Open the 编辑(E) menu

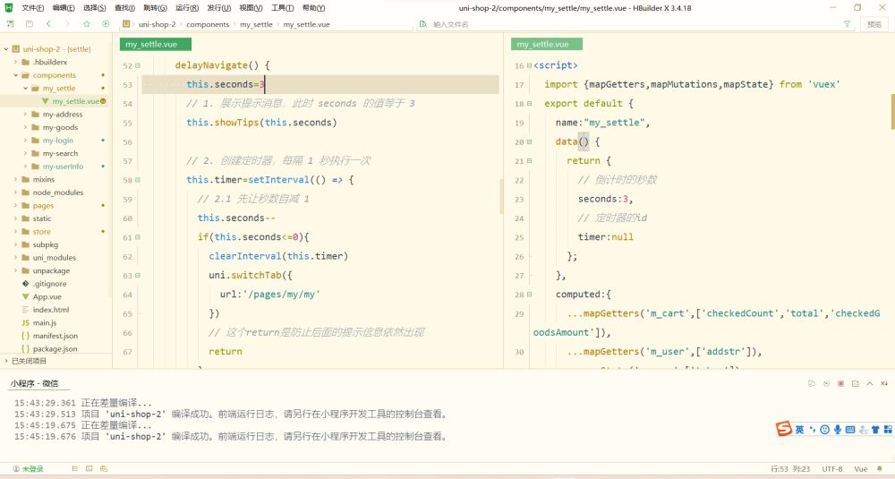(x=64, y=8)
